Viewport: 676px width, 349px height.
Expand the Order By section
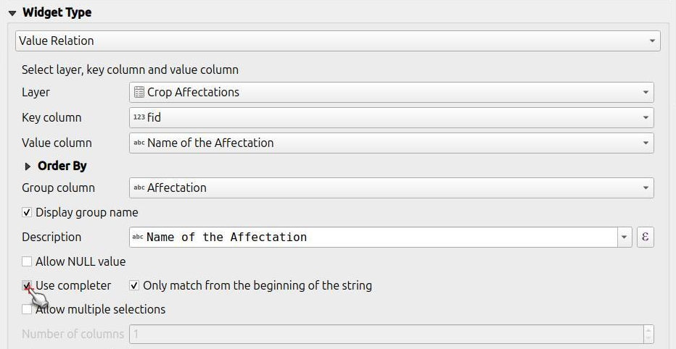coord(28,166)
